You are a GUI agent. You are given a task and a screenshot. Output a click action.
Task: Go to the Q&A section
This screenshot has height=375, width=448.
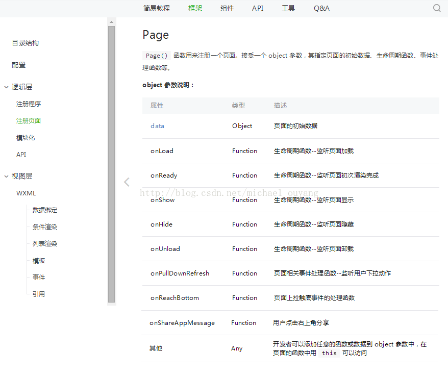pos(321,8)
